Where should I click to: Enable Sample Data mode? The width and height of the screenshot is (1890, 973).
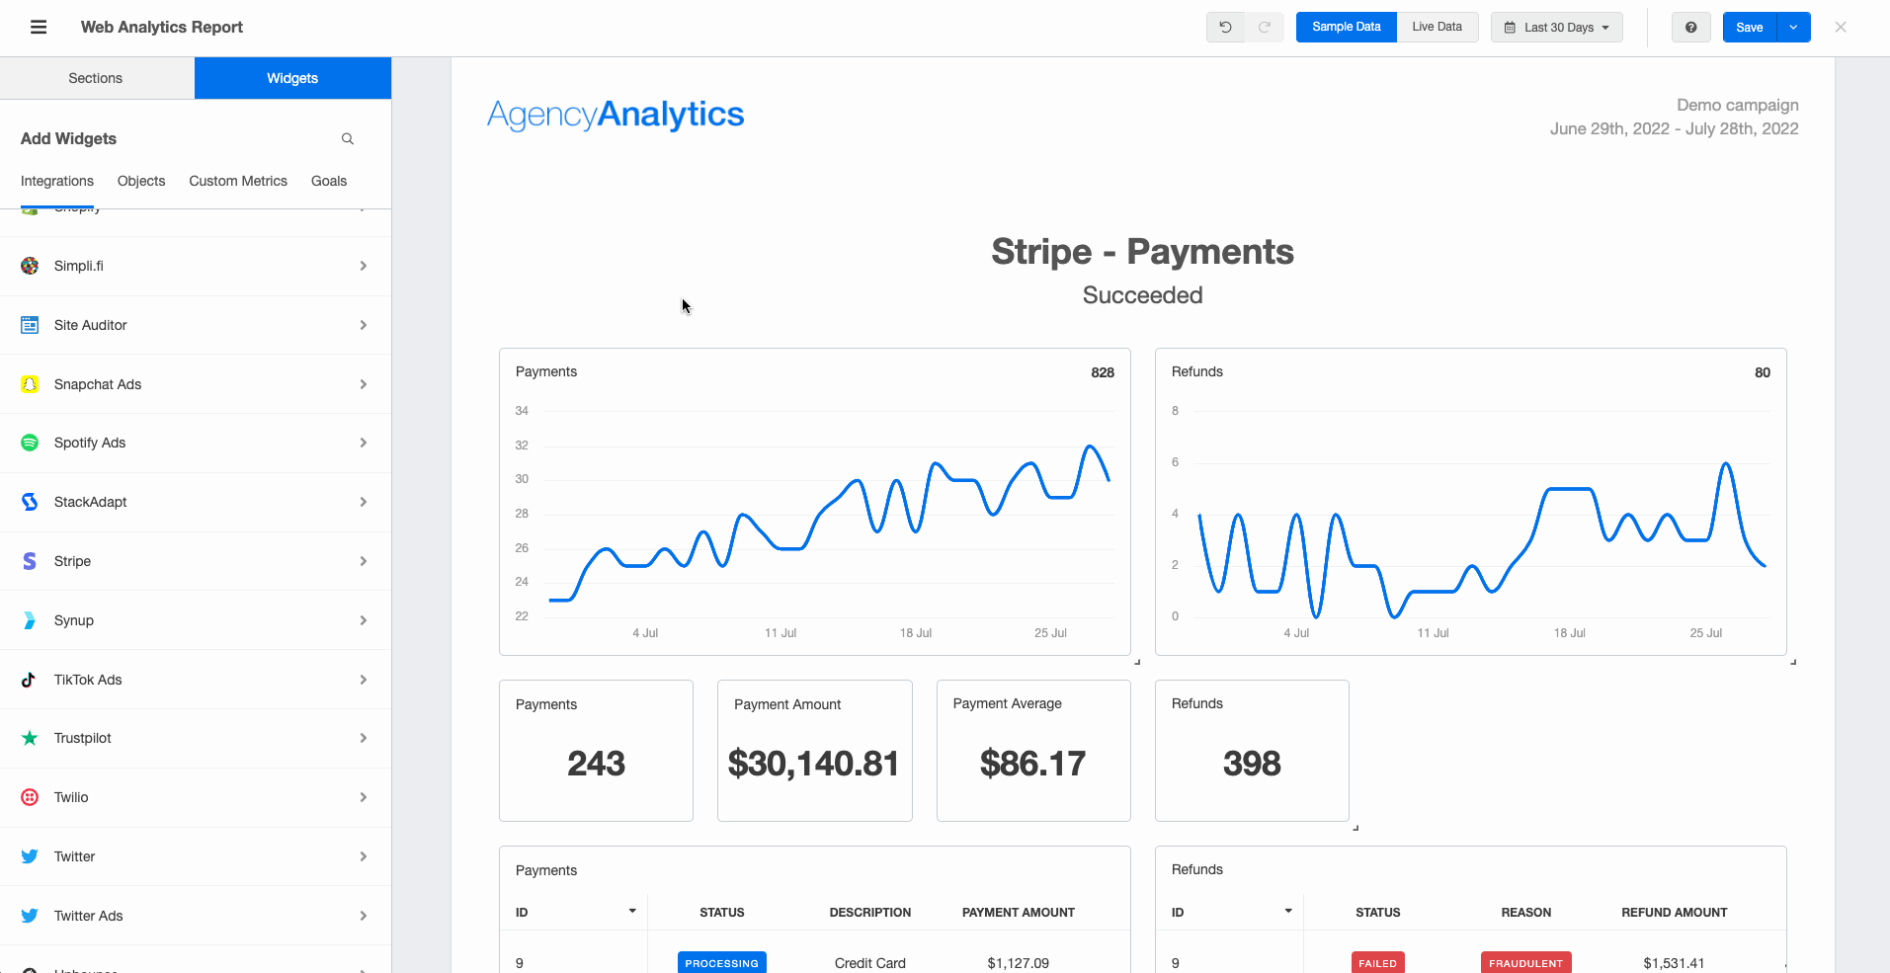click(x=1346, y=27)
